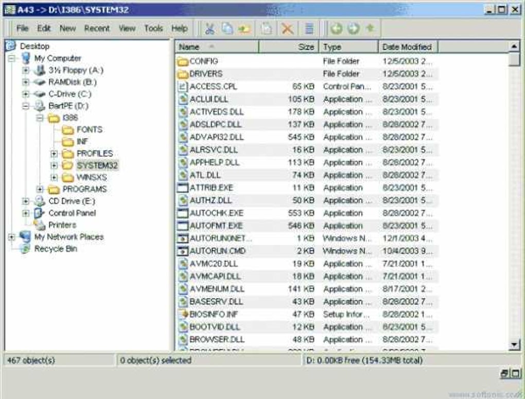Click the list view options toolbar icon
The width and height of the screenshot is (525, 399).
coord(309,29)
